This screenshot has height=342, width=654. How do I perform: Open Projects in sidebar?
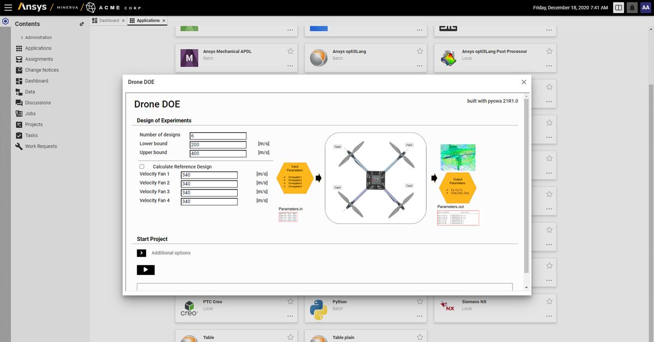pos(33,125)
